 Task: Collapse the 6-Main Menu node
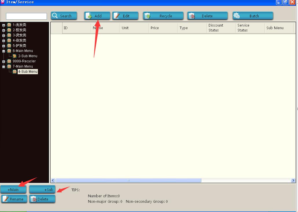point(3,51)
